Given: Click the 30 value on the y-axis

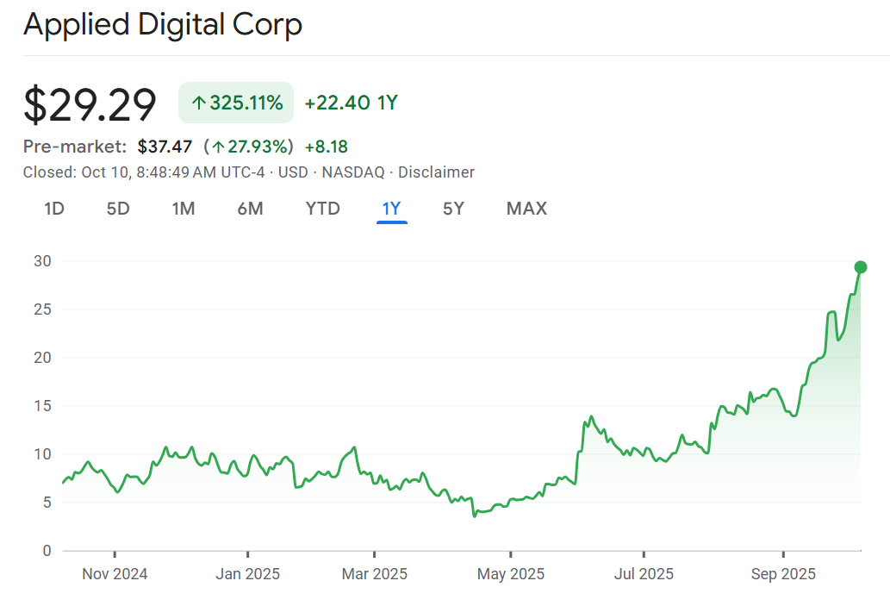Looking at the screenshot, I should [x=43, y=261].
